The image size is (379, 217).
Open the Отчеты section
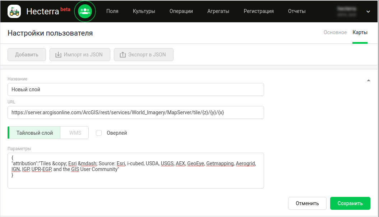click(x=297, y=11)
